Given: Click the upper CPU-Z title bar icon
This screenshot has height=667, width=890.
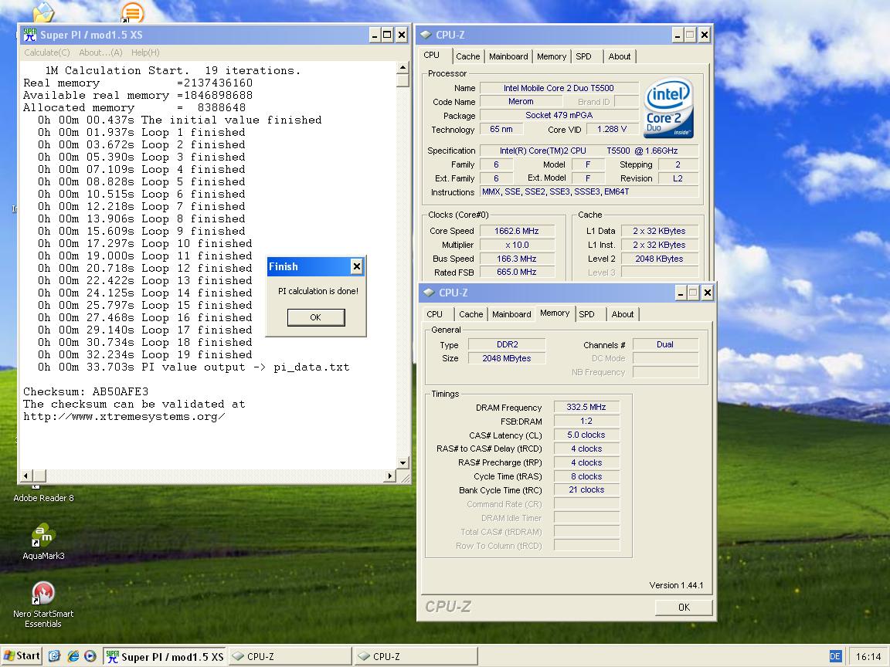Looking at the screenshot, I should [426, 35].
